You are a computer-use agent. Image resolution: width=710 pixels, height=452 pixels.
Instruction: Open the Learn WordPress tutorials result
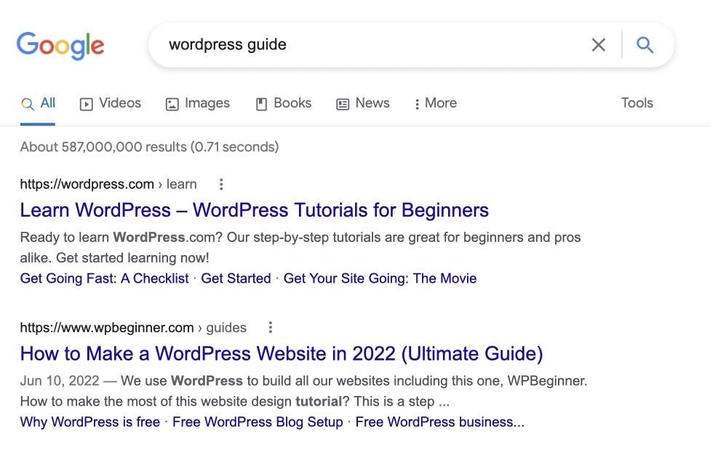click(x=254, y=209)
